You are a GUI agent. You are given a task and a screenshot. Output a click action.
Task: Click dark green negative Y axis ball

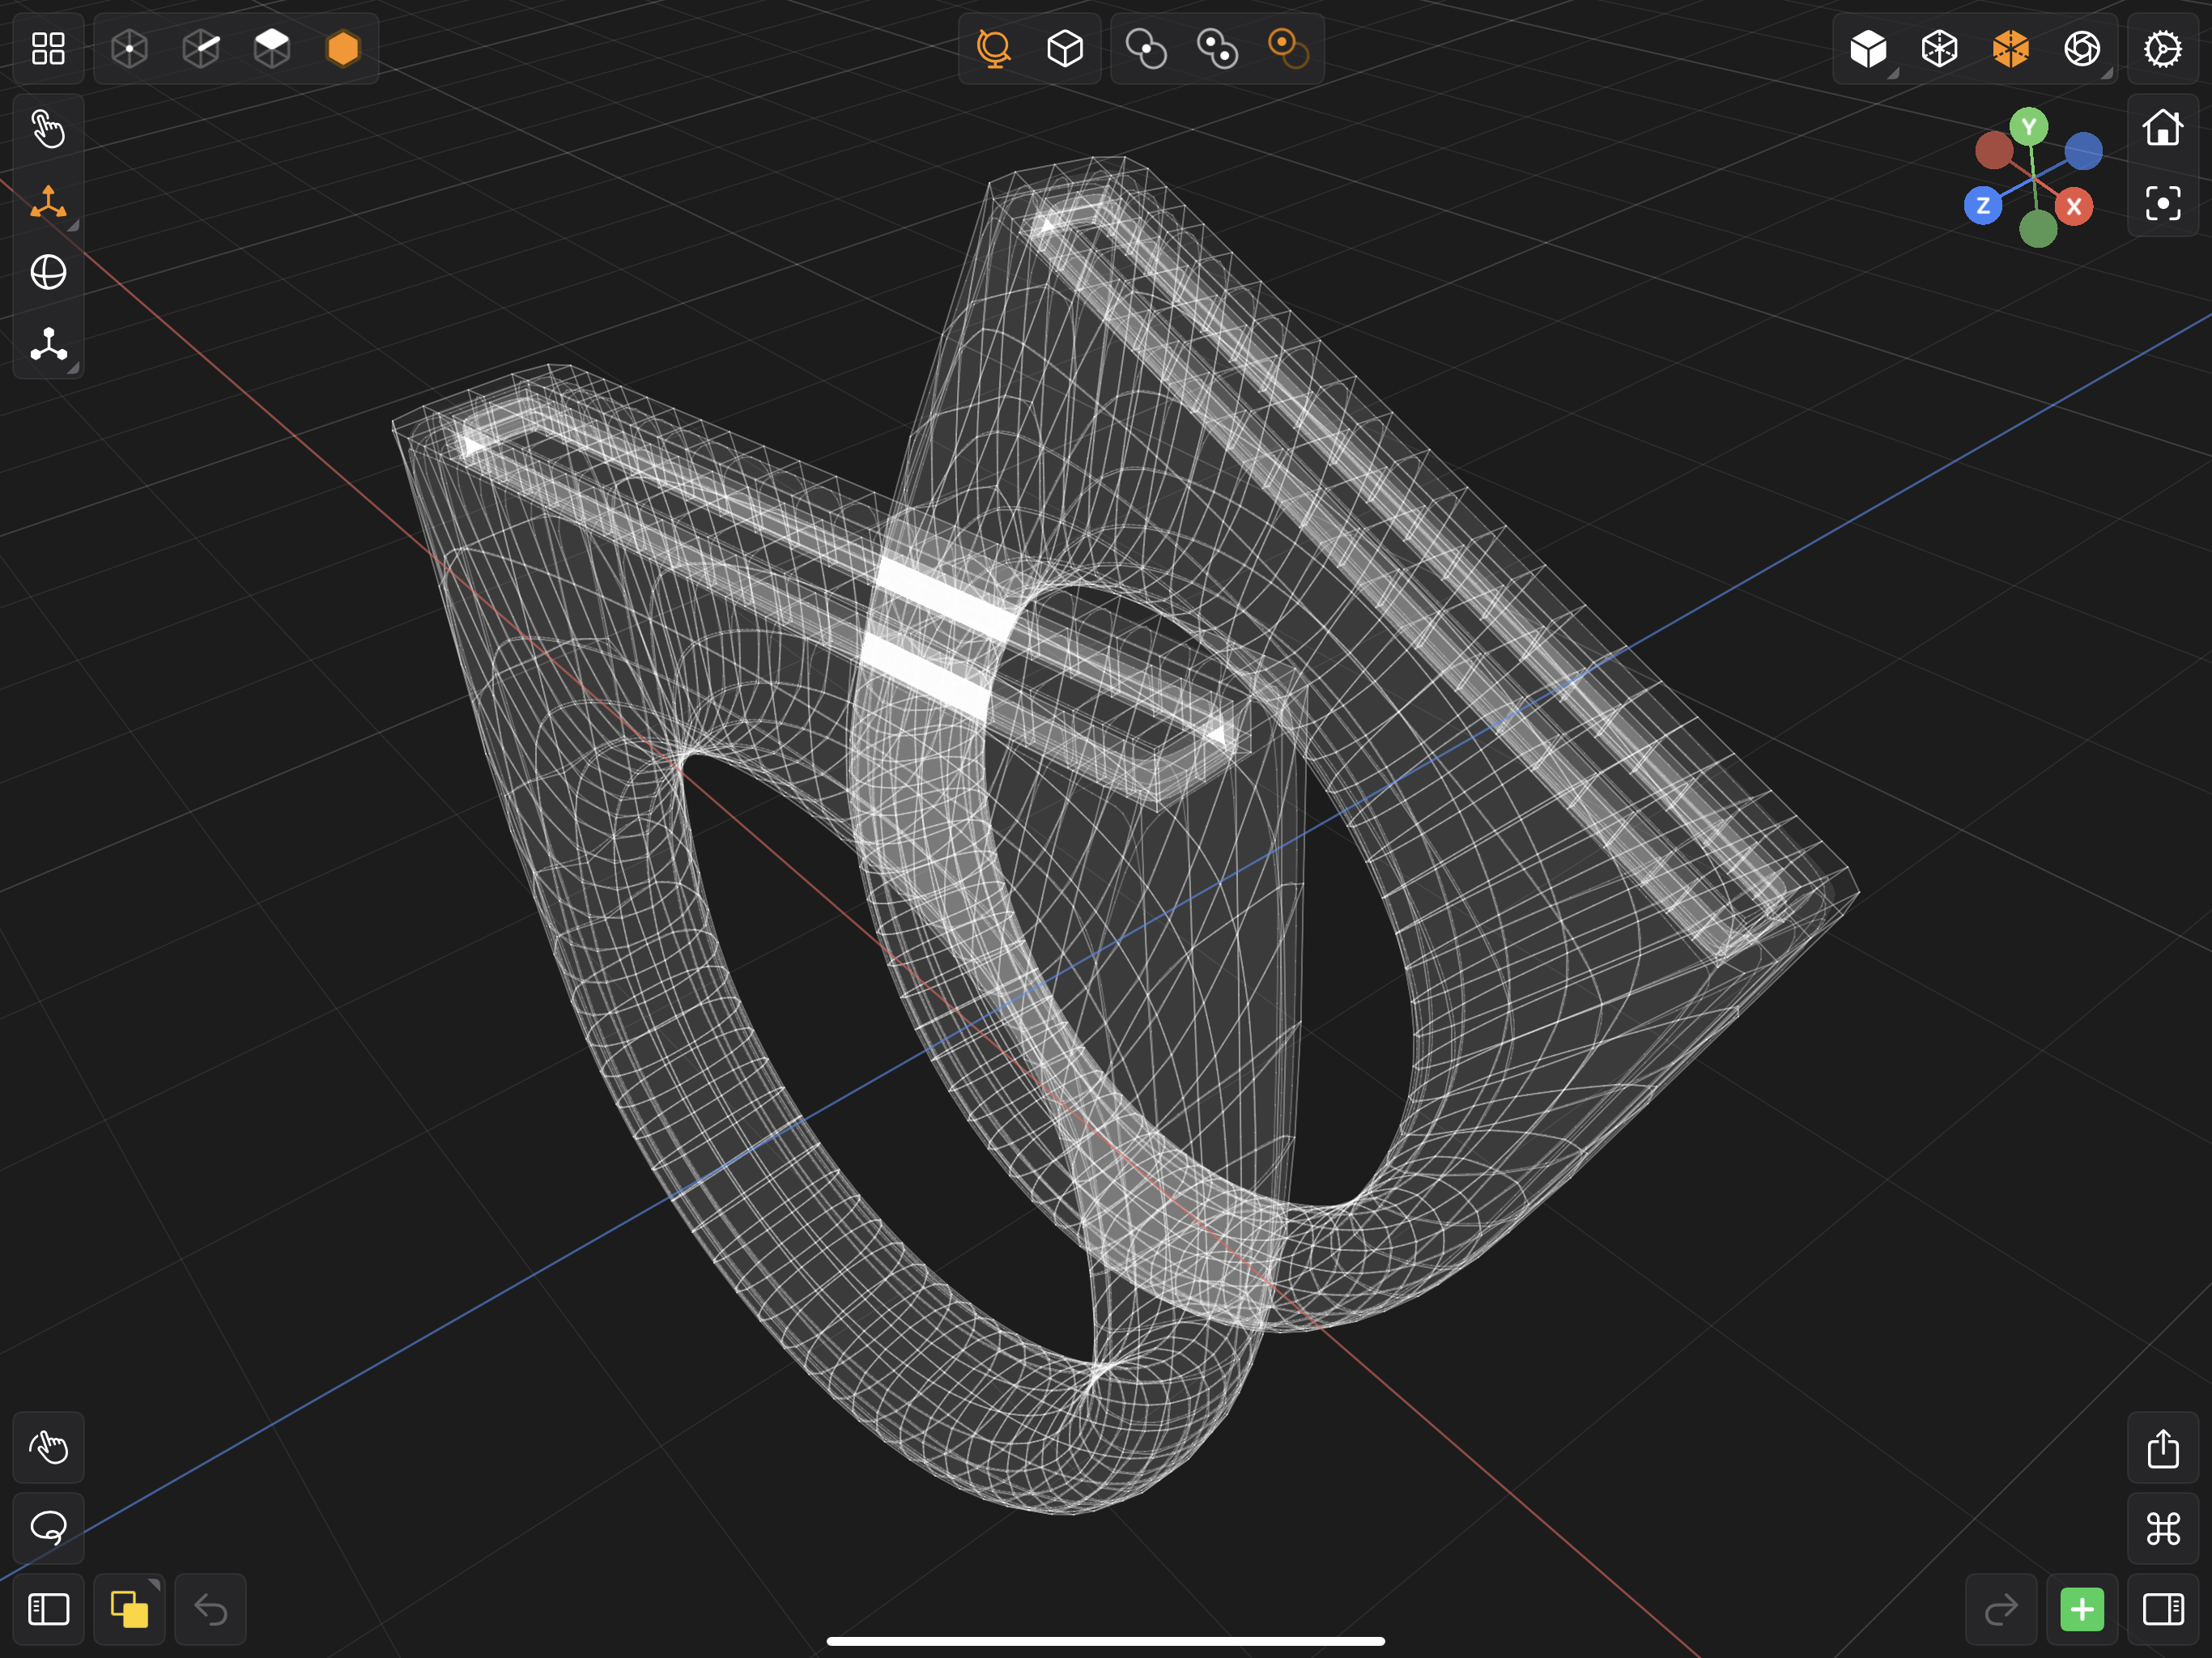(x=2038, y=229)
